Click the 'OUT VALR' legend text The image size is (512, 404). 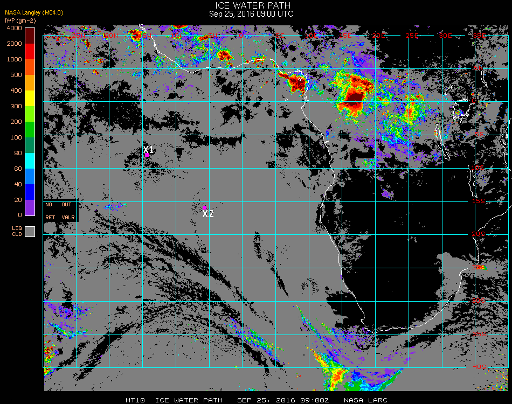click(x=68, y=211)
